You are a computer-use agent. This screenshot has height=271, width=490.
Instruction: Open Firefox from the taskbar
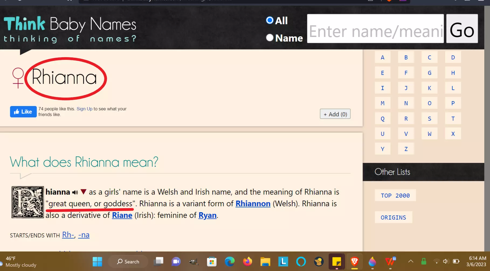point(247,262)
